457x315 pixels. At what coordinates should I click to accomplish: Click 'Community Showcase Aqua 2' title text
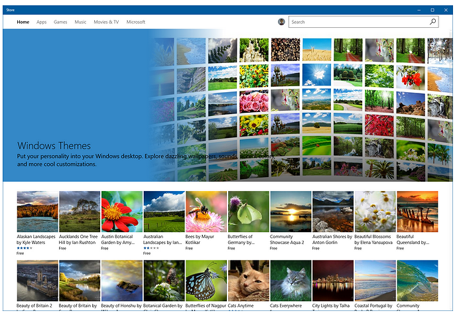click(287, 239)
